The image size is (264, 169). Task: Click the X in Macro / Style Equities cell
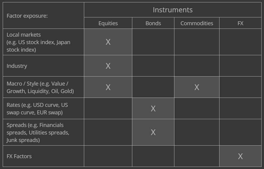tap(108, 87)
